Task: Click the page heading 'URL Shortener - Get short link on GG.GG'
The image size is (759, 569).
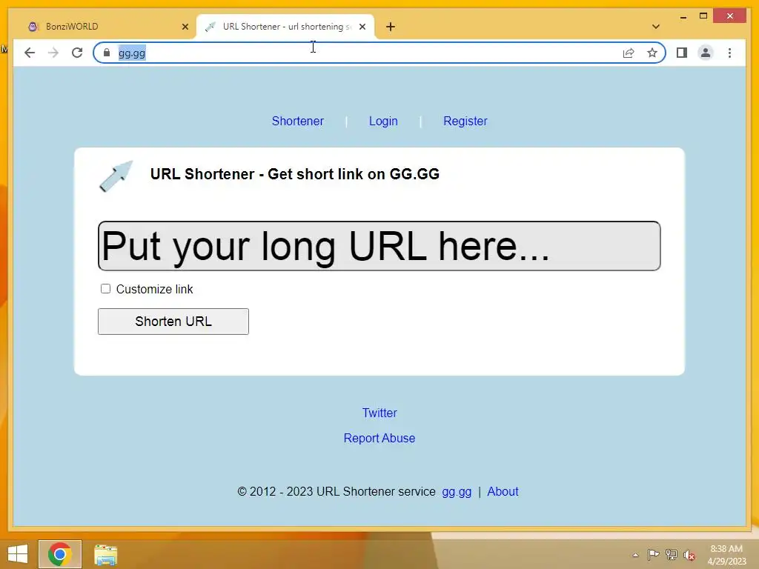Action: [x=295, y=174]
